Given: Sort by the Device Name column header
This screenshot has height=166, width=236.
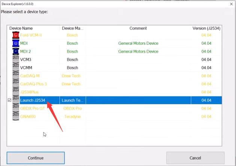Looking at the screenshot, I should (x=21, y=28).
